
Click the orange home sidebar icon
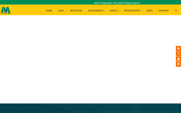point(178,48)
